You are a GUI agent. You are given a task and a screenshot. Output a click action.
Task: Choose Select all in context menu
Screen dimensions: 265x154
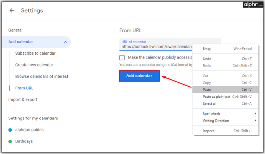pyautogui.click(x=225, y=104)
